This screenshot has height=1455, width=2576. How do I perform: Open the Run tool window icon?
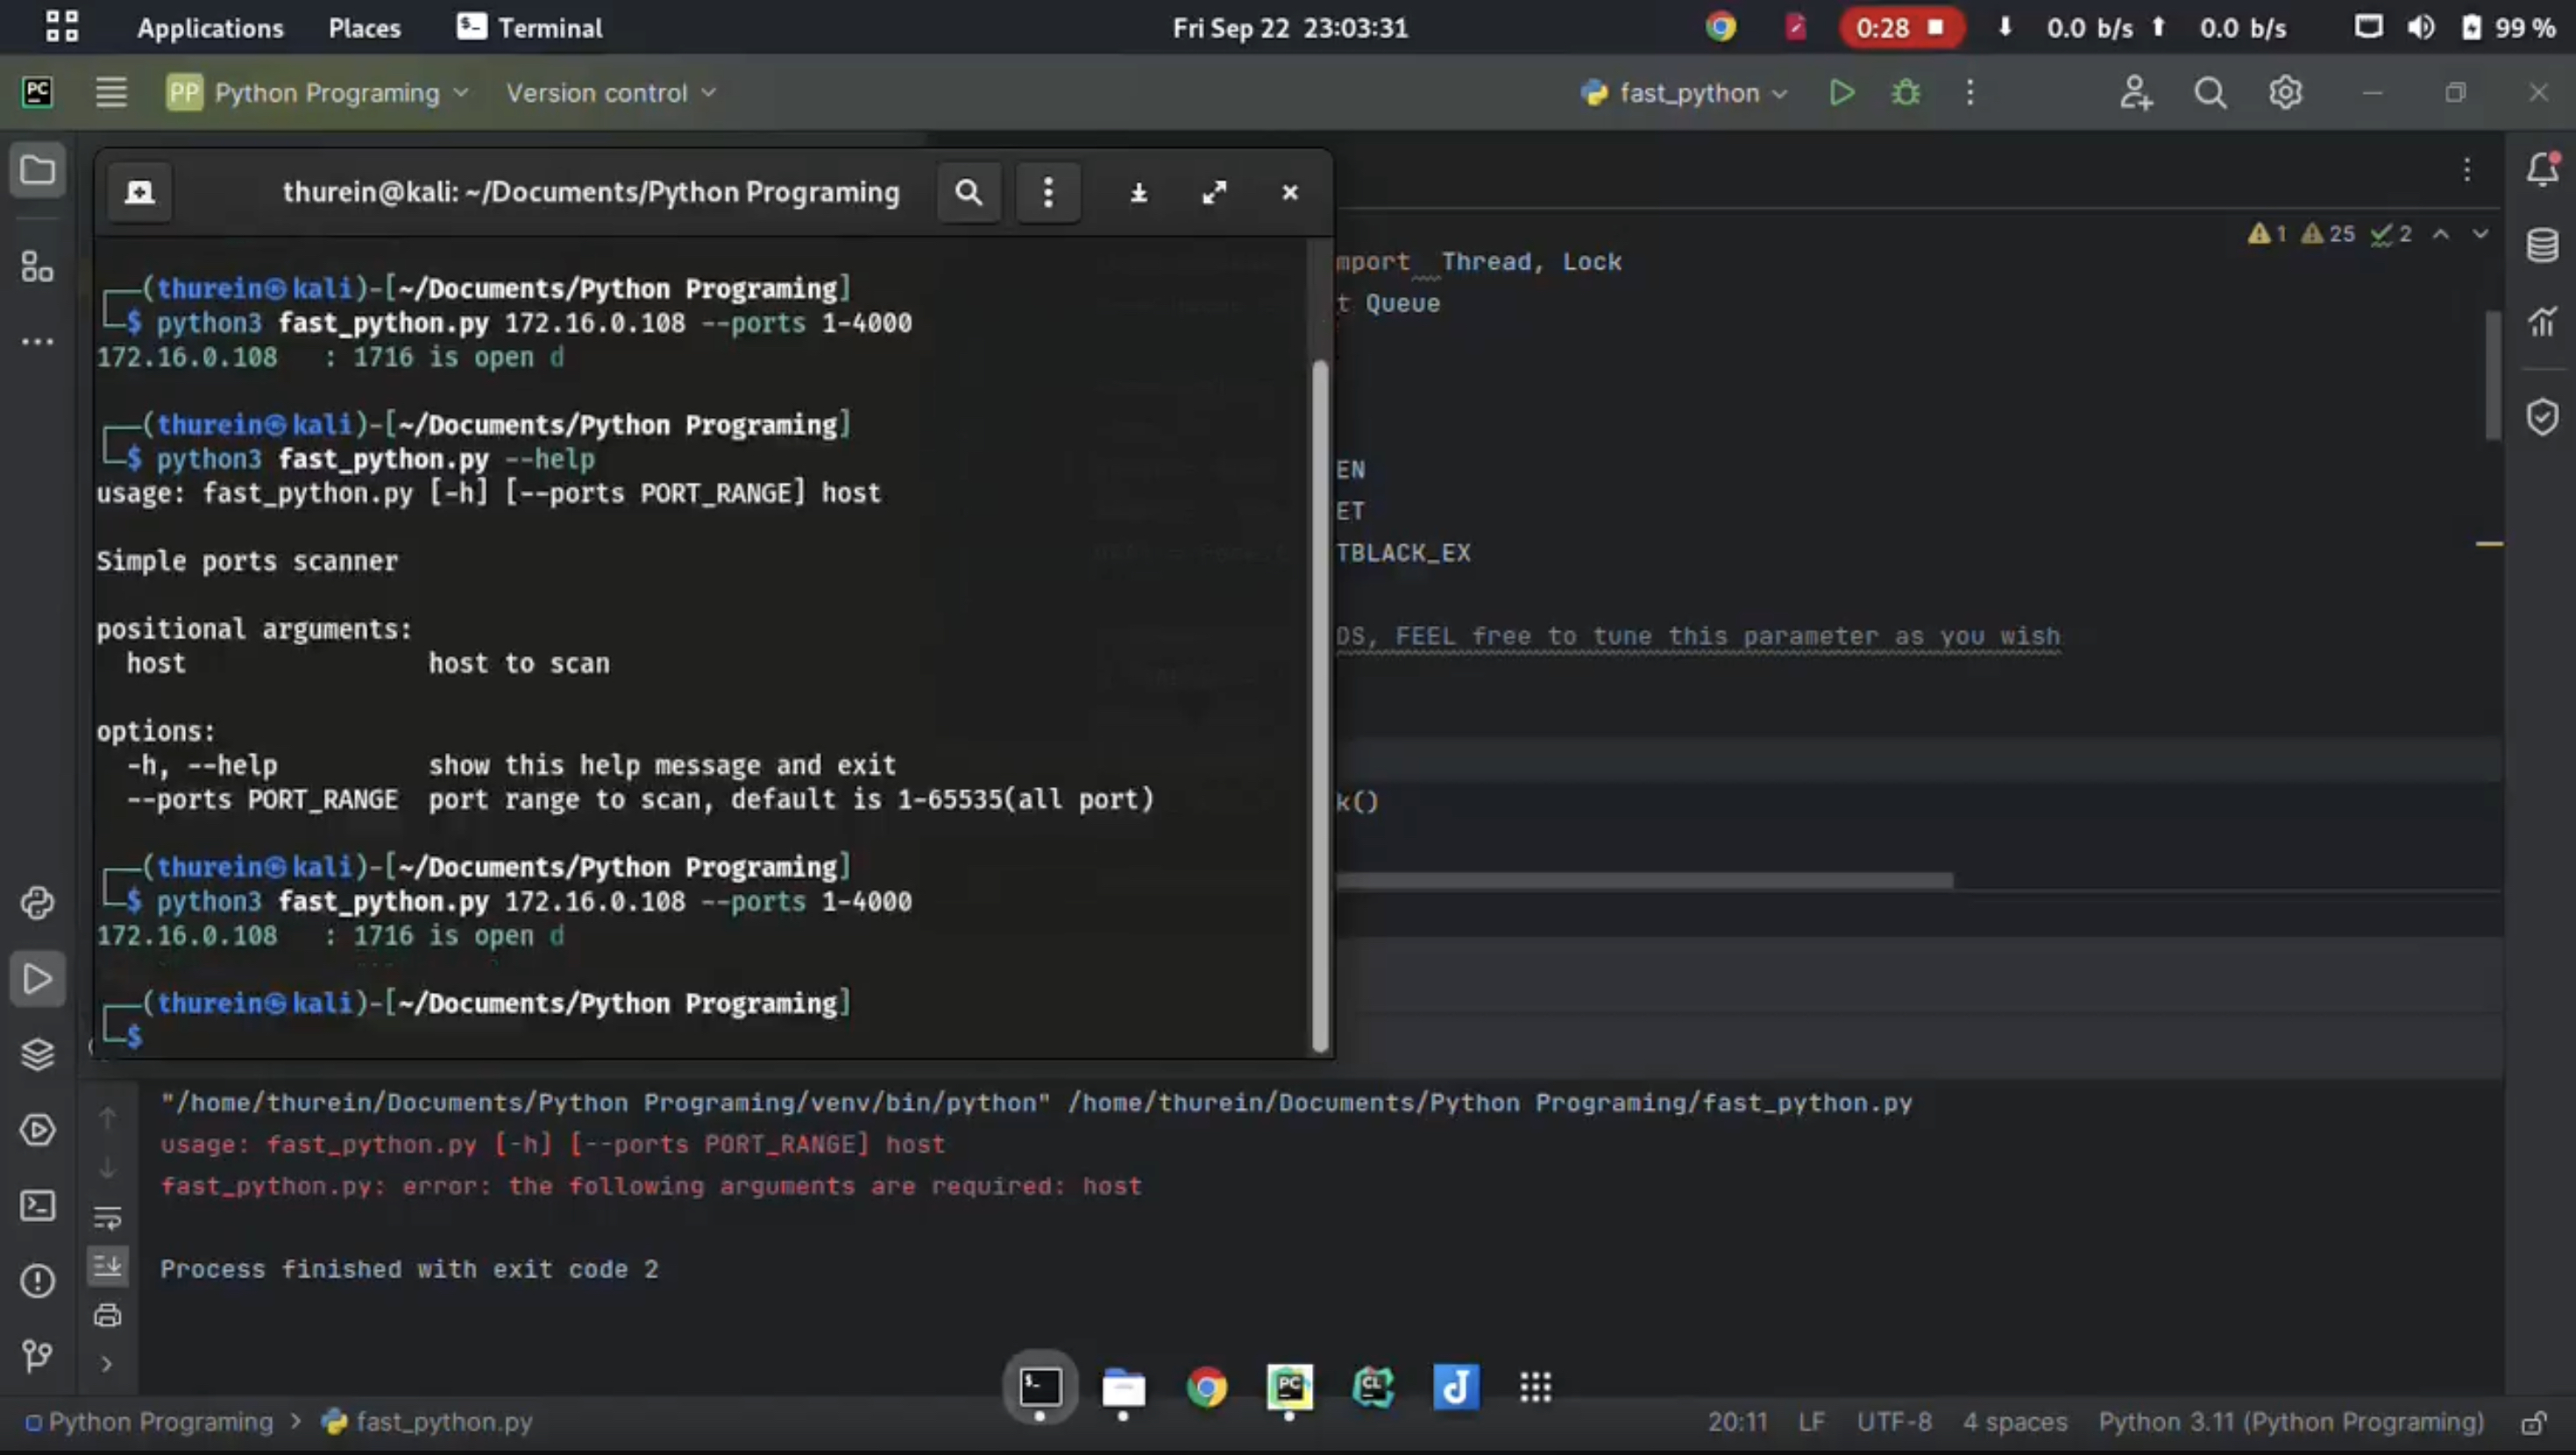pyautogui.click(x=37, y=979)
